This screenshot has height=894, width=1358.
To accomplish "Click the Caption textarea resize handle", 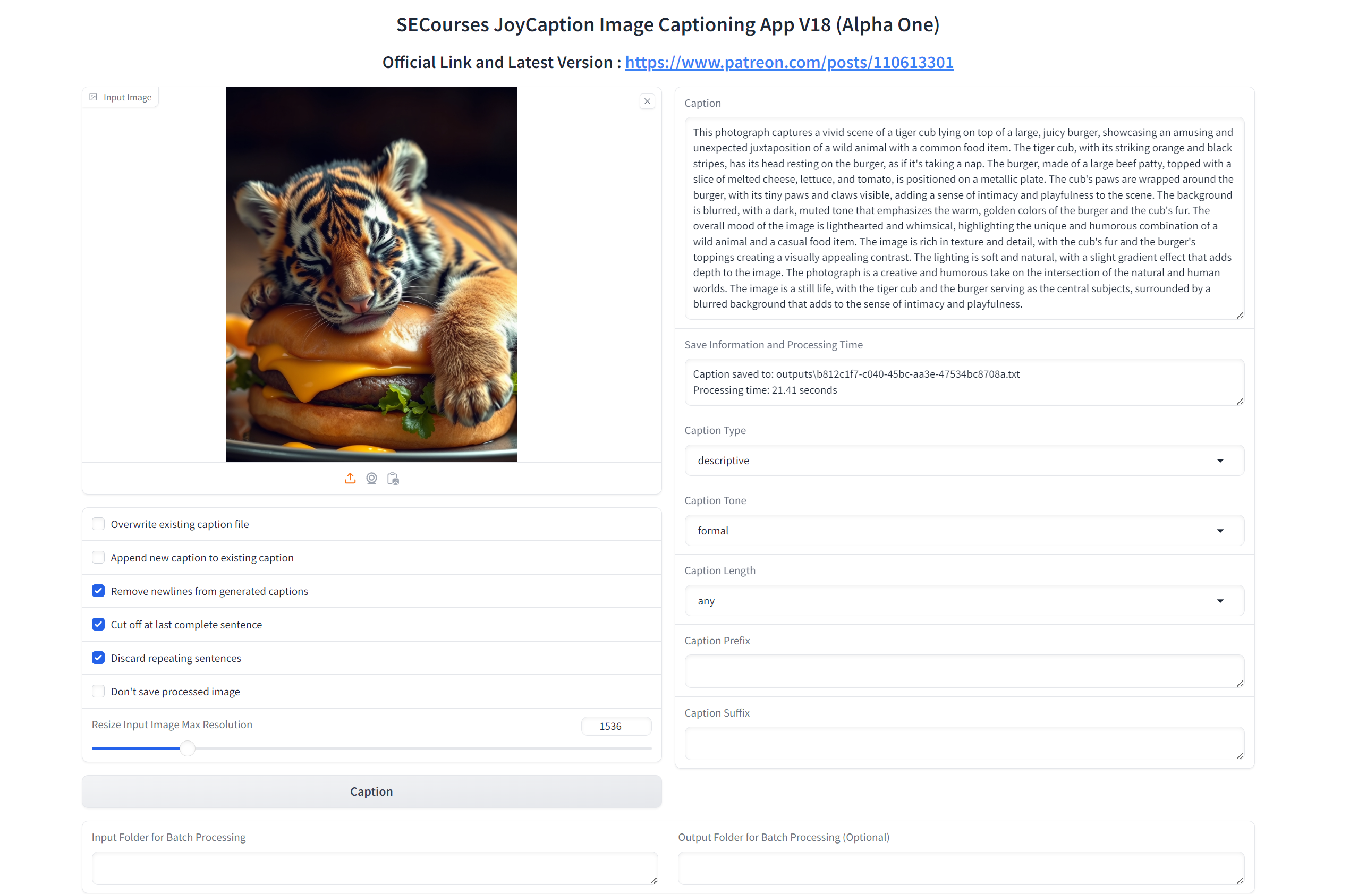I will click(x=1240, y=315).
